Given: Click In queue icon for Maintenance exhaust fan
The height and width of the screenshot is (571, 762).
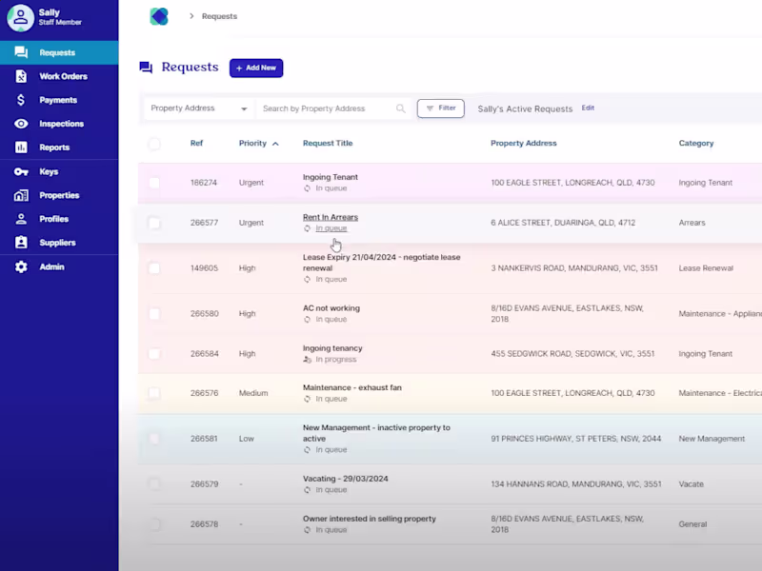Looking at the screenshot, I should point(307,399).
